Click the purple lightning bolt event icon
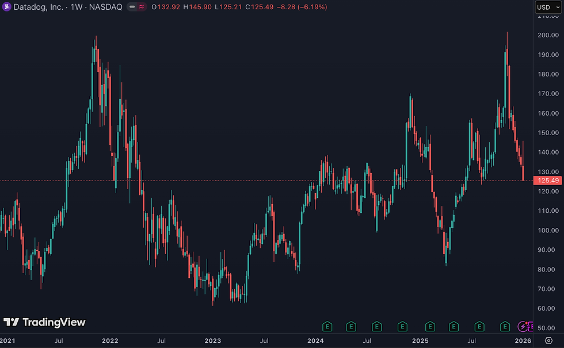Viewport: 564px width, 348px height. click(x=523, y=327)
